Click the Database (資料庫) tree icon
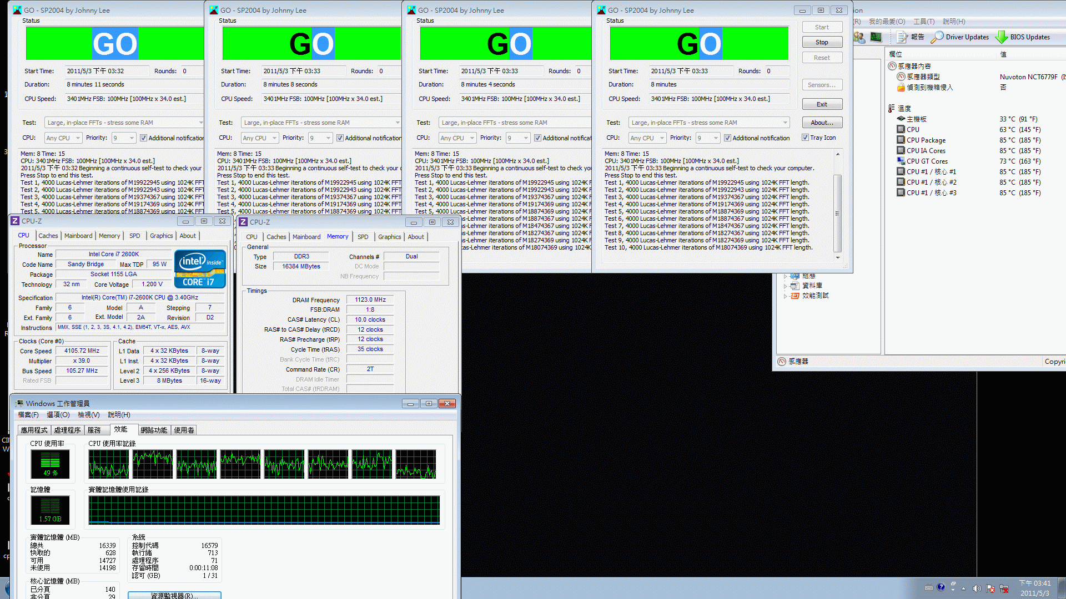 pyautogui.click(x=795, y=286)
